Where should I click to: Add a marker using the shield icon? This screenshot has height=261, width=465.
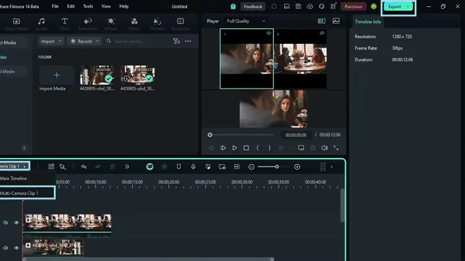point(179,167)
